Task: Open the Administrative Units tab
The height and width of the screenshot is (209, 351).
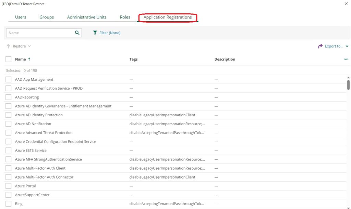Action: pyautogui.click(x=87, y=17)
